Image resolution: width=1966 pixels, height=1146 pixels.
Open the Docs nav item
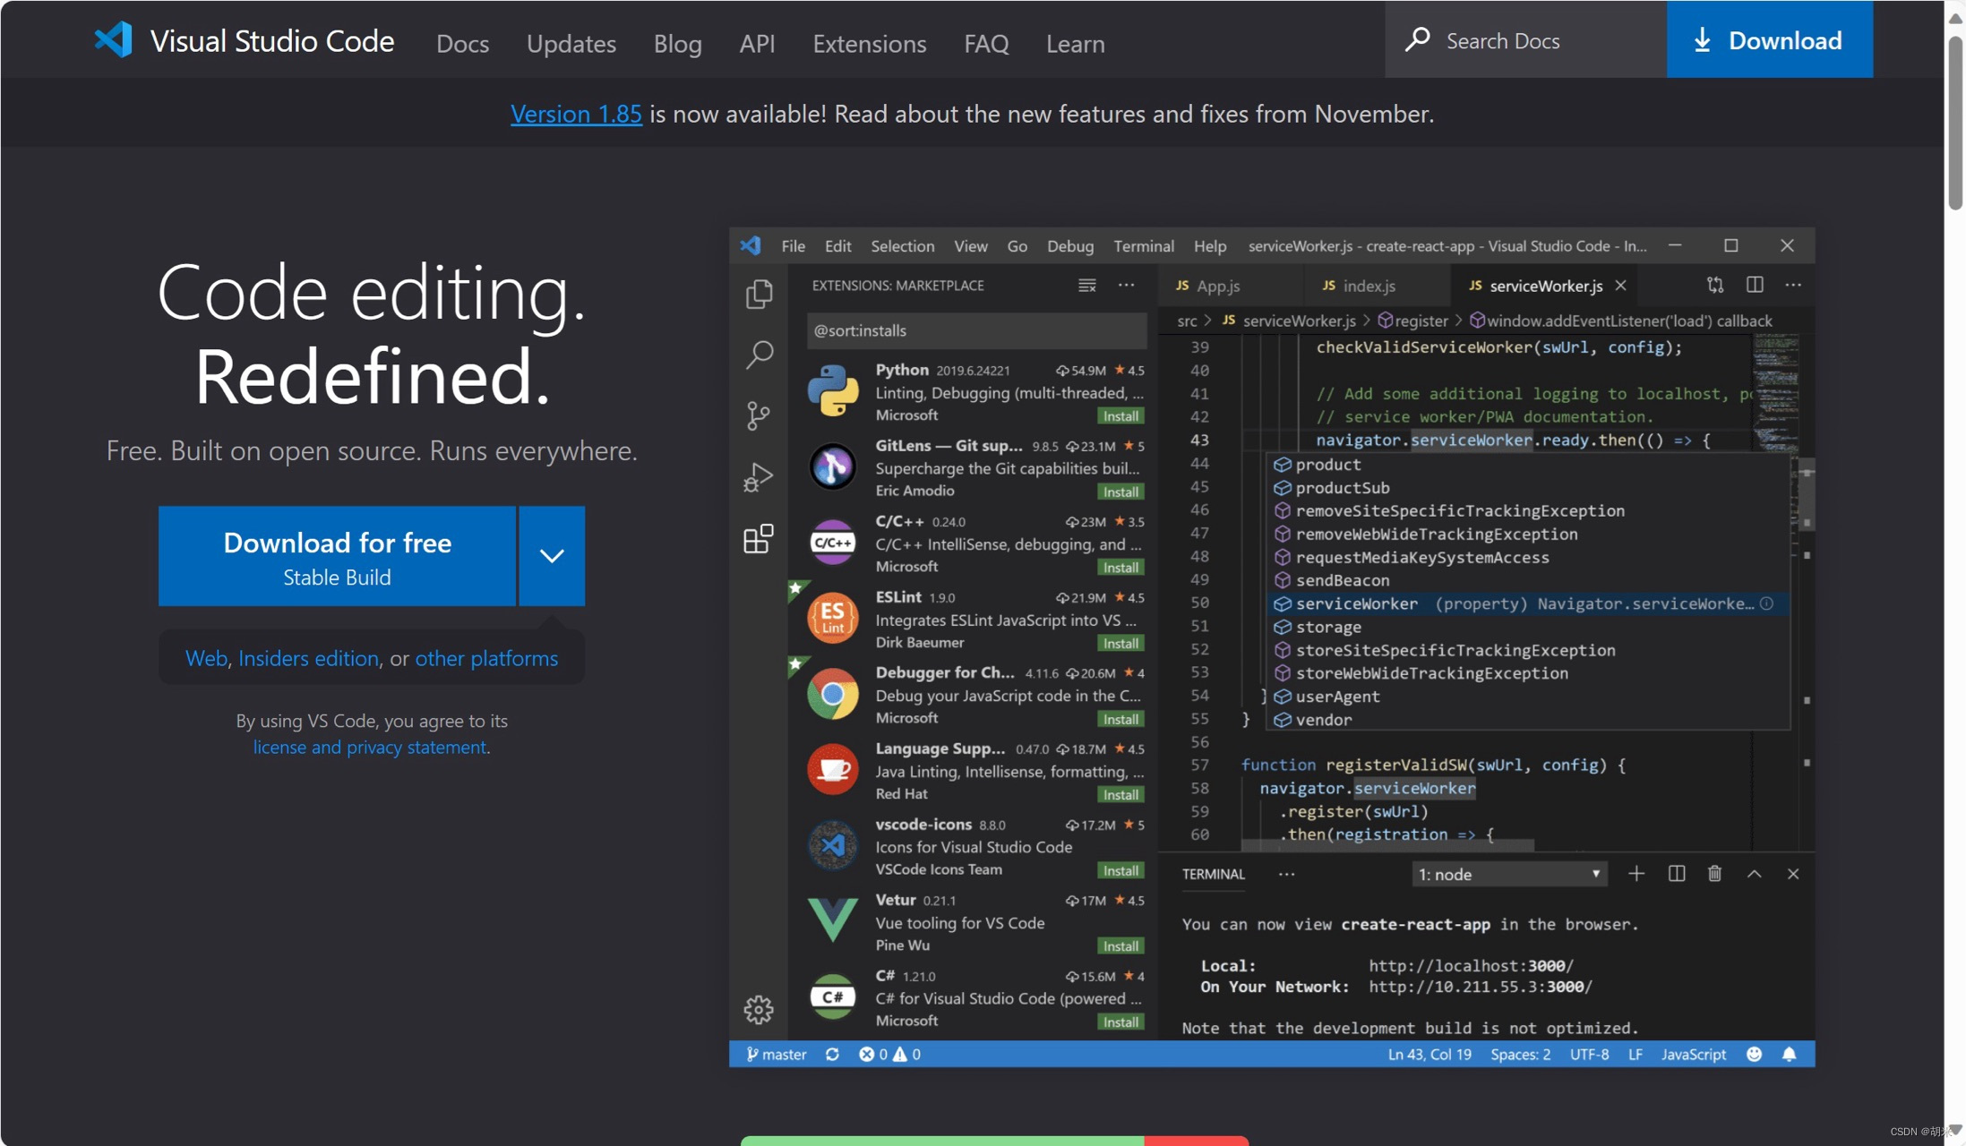click(462, 43)
